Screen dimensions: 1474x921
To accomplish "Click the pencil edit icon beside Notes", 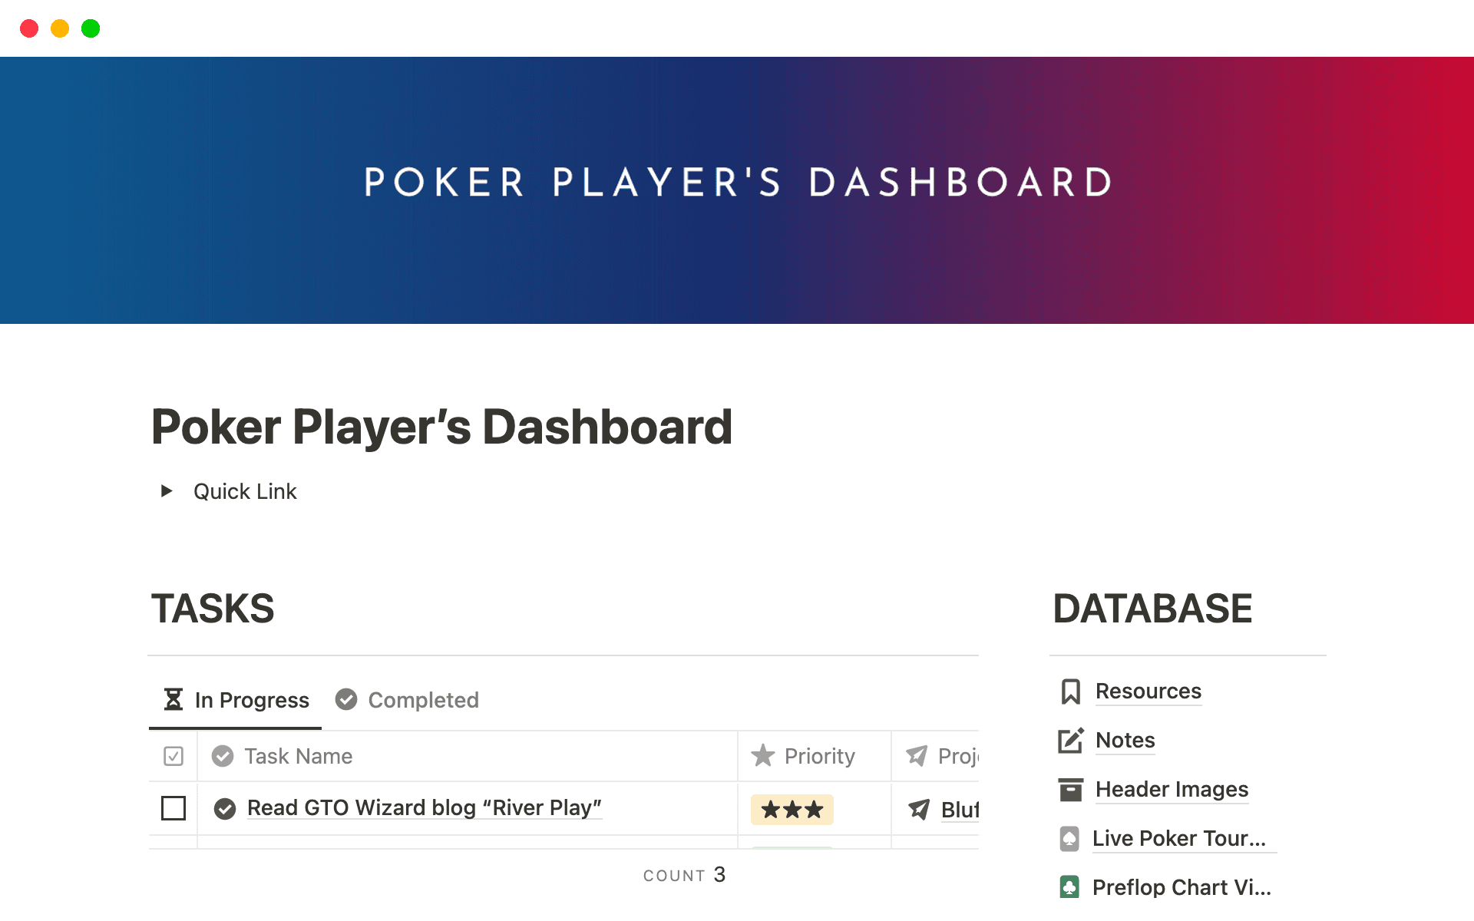I will coord(1069,741).
